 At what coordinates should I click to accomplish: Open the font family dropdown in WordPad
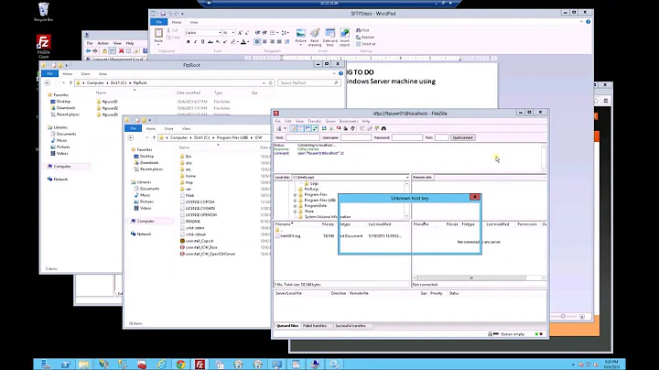click(x=220, y=33)
